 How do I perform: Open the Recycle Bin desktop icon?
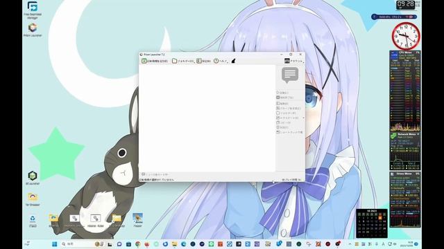click(x=33, y=221)
